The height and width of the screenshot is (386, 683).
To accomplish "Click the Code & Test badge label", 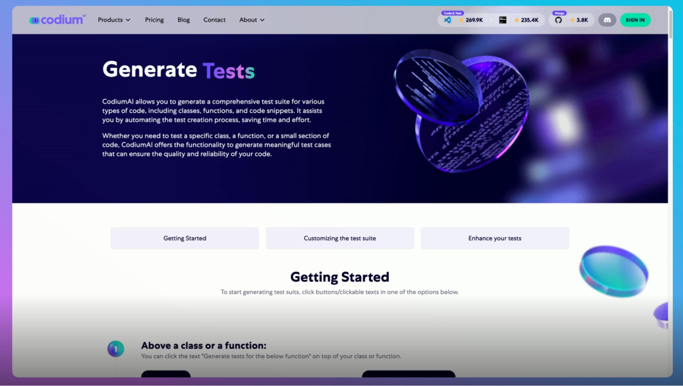I will click(x=452, y=13).
